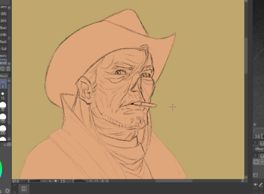Rotate canvas right icon
The image size is (264, 194).
[x=96, y=181]
